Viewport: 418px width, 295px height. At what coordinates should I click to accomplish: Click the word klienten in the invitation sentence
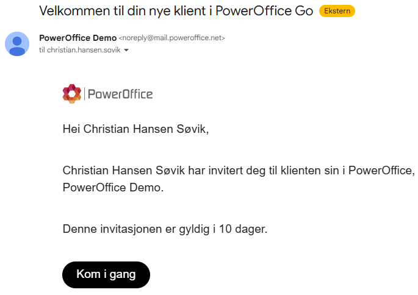tap(301, 171)
